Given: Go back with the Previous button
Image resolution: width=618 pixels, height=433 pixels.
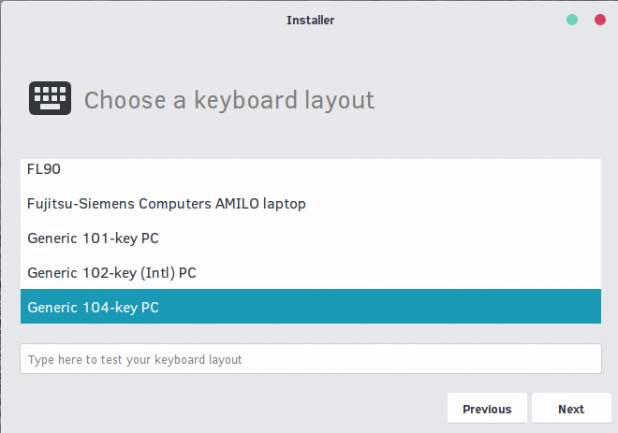Looking at the screenshot, I should (487, 409).
